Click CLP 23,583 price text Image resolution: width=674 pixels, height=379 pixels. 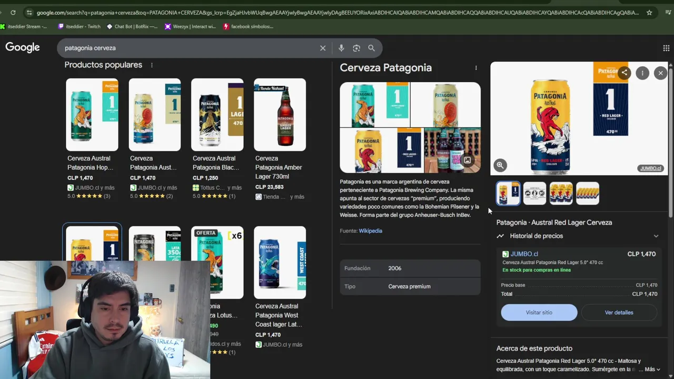click(269, 187)
